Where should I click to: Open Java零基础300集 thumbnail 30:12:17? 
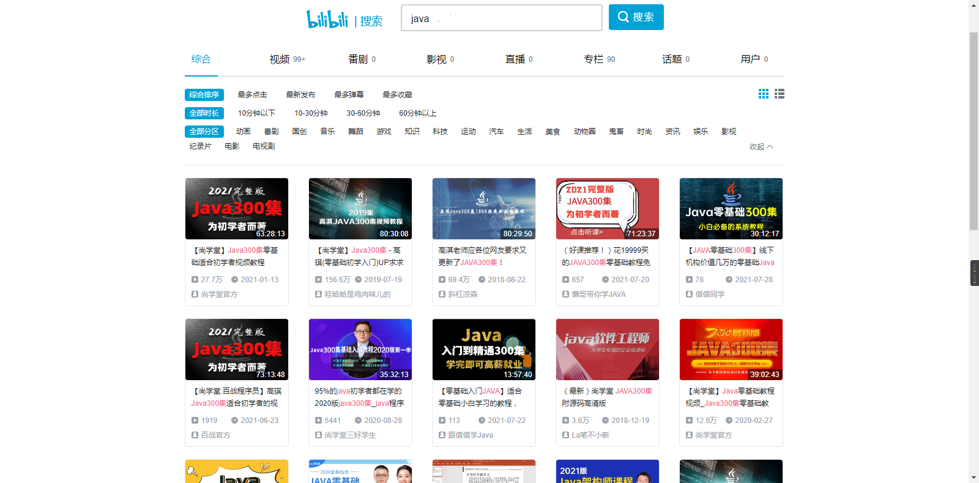click(x=731, y=209)
